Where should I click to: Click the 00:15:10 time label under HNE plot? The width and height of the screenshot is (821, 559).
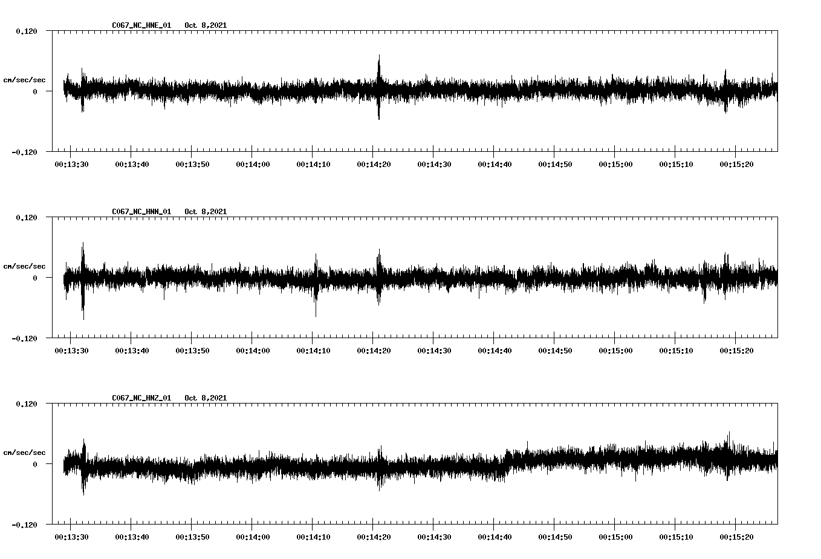[x=676, y=165]
